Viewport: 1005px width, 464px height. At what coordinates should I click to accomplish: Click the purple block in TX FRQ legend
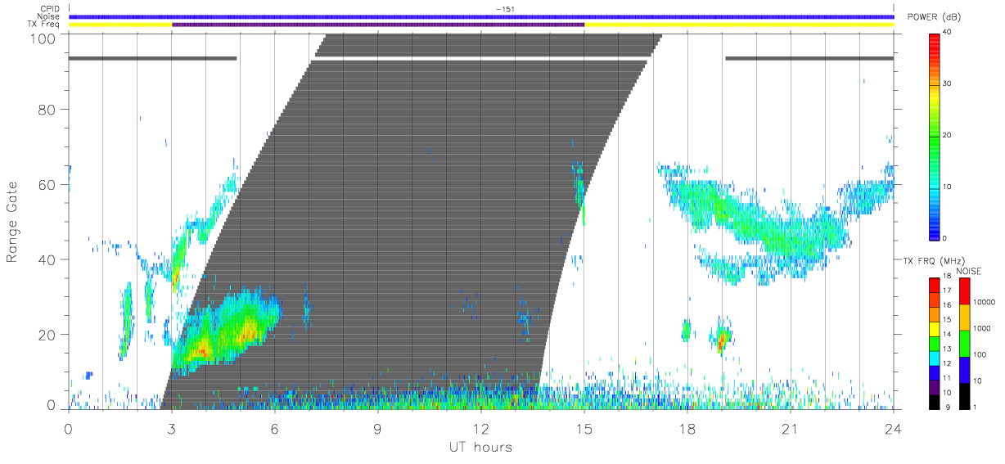pyautogui.click(x=935, y=385)
